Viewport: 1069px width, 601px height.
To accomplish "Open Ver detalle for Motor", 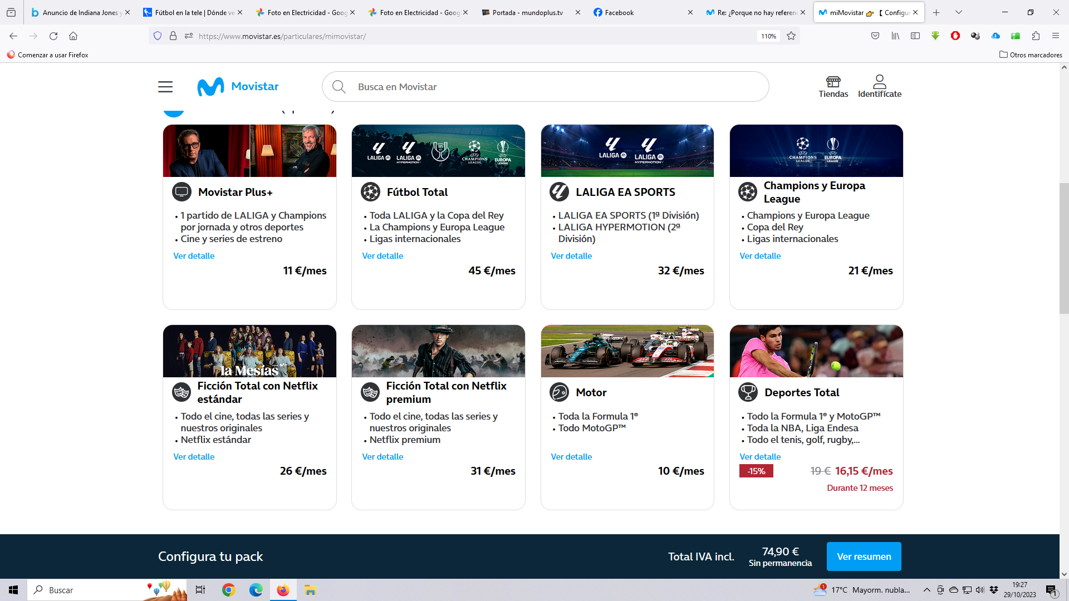I will 571,457.
